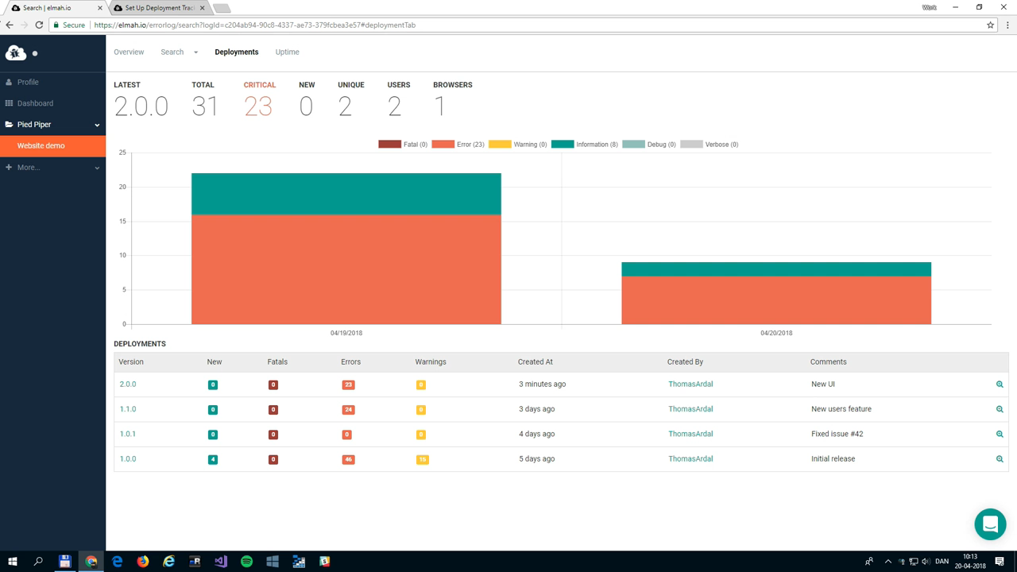This screenshot has height=572, width=1017.
Task: Open the chat support bubble
Action: tap(990, 524)
